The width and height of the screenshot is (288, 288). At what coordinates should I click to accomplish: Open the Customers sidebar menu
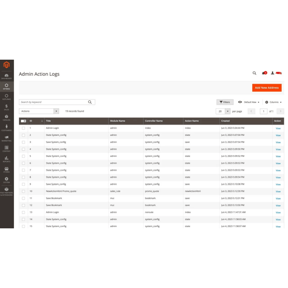pos(7,128)
